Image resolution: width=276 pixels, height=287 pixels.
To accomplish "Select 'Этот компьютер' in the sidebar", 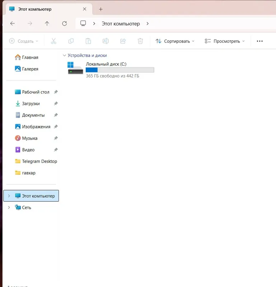I will (x=31, y=196).
